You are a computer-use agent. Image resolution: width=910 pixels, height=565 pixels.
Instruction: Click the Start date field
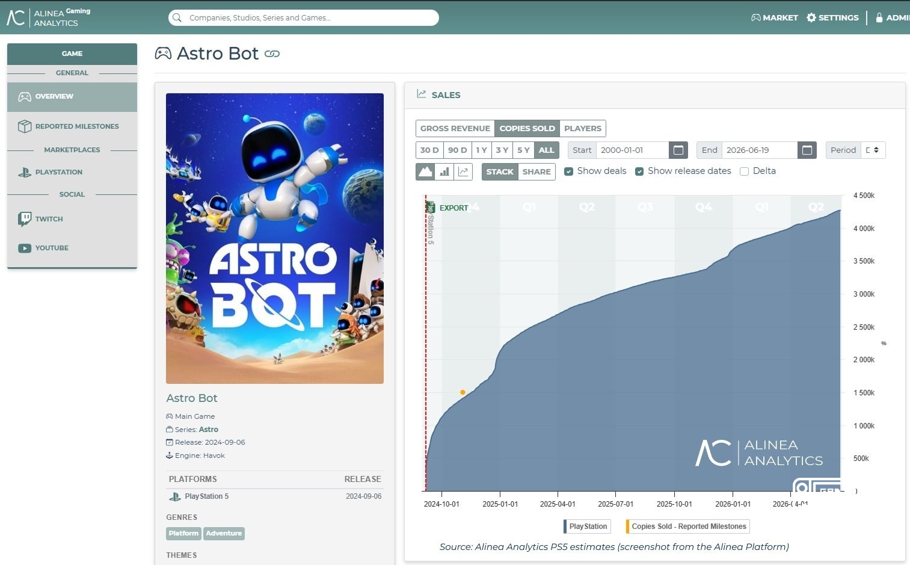point(632,150)
